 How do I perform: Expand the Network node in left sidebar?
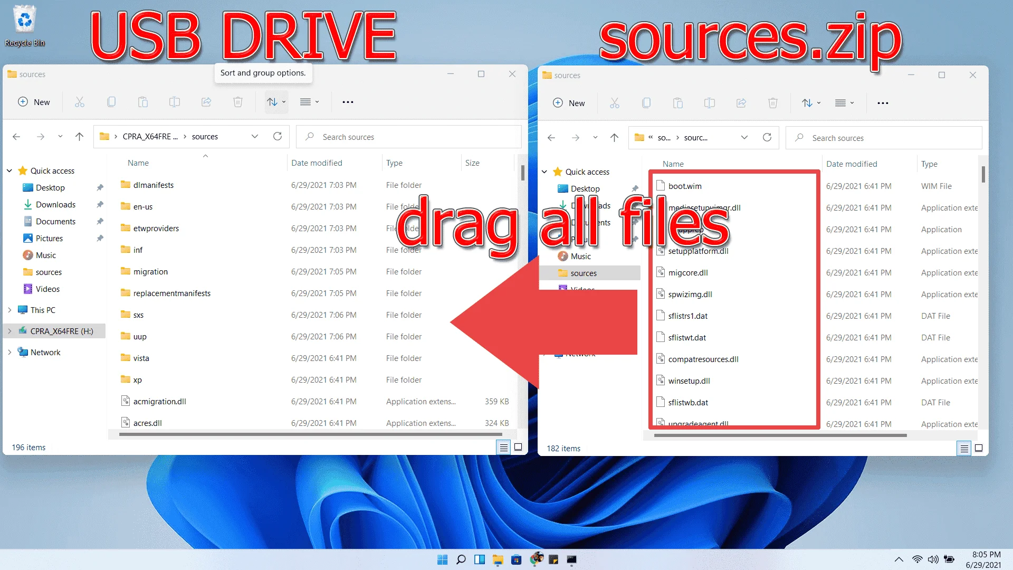click(9, 353)
